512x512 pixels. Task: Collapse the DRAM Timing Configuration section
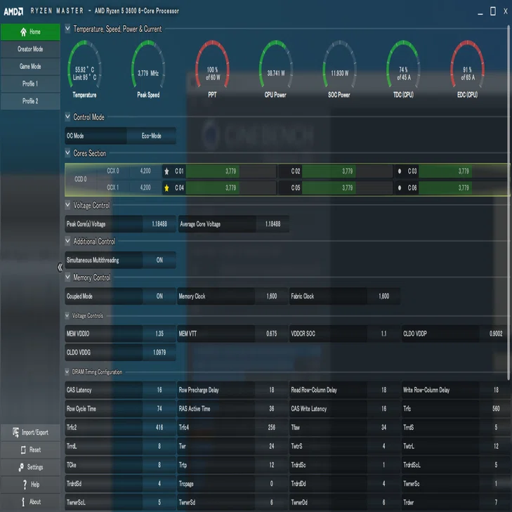tap(67, 372)
